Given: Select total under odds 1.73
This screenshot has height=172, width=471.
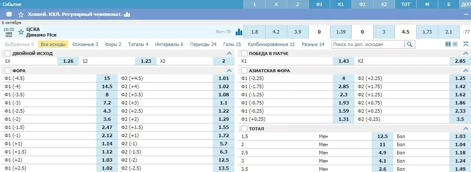Looking at the screenshot, I should point(427,32).
